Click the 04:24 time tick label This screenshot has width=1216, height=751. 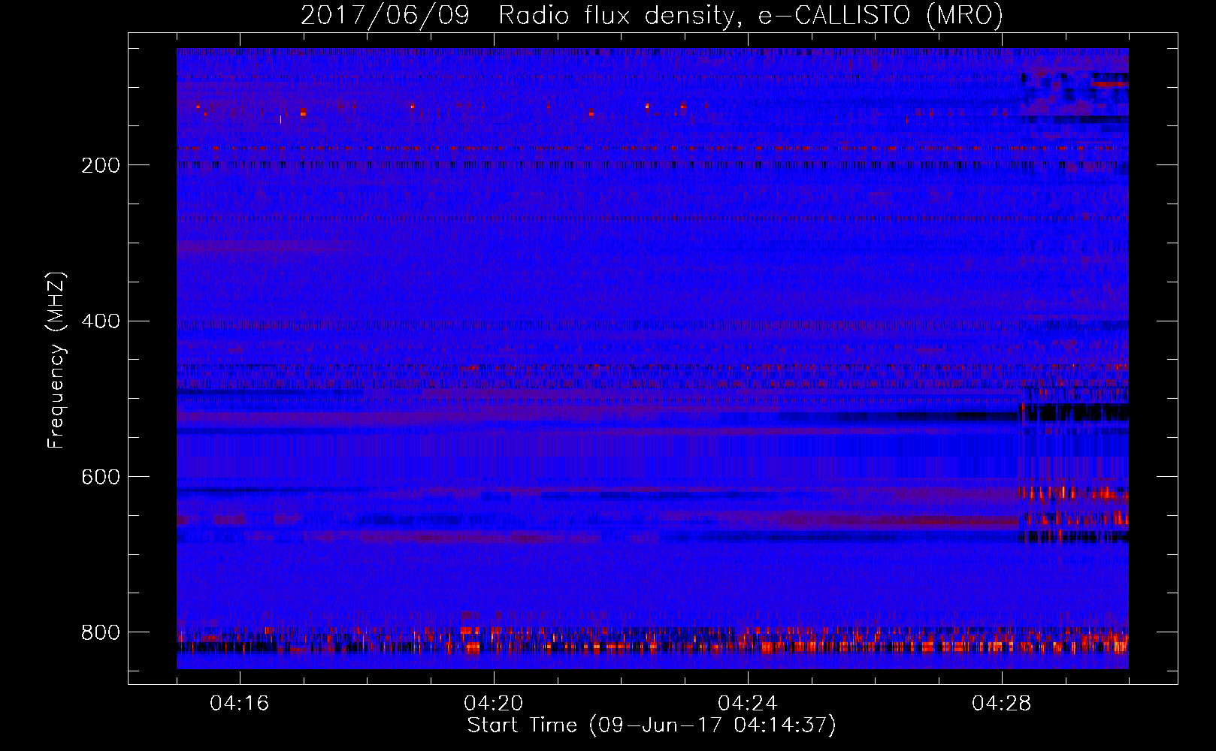tap(748, 704)
